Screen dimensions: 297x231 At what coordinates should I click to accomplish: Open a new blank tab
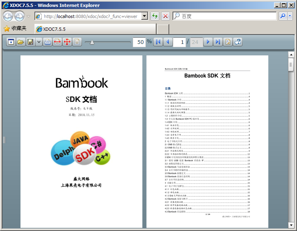point(163,29)
